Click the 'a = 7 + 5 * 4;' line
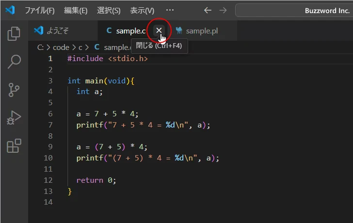 click(x=107, y=114)
